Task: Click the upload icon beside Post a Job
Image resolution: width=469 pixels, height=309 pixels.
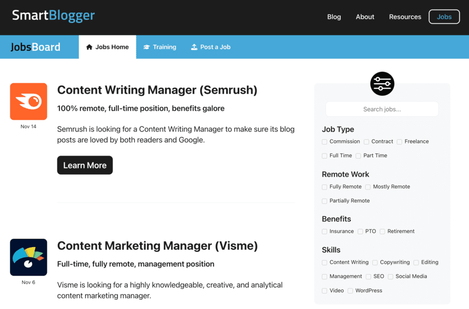Action: (x=194, y=47)
